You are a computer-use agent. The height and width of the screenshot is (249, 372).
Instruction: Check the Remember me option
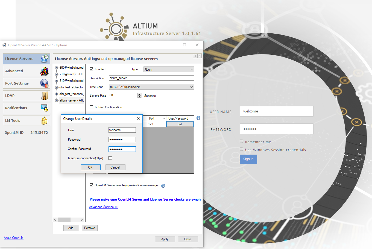click(241, 141)
